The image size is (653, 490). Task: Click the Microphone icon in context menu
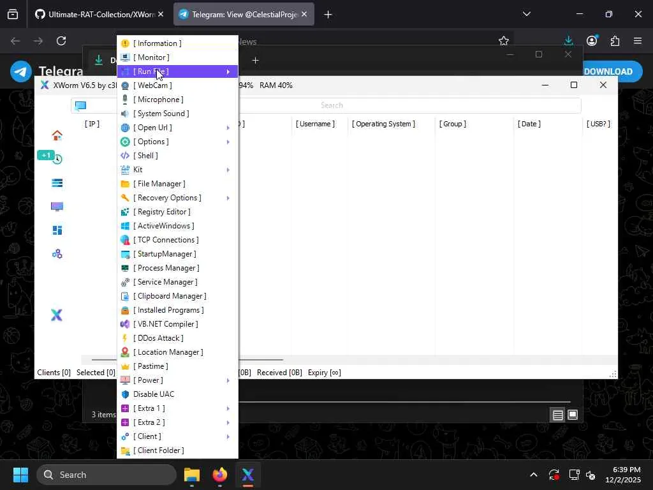click(125, 100)
